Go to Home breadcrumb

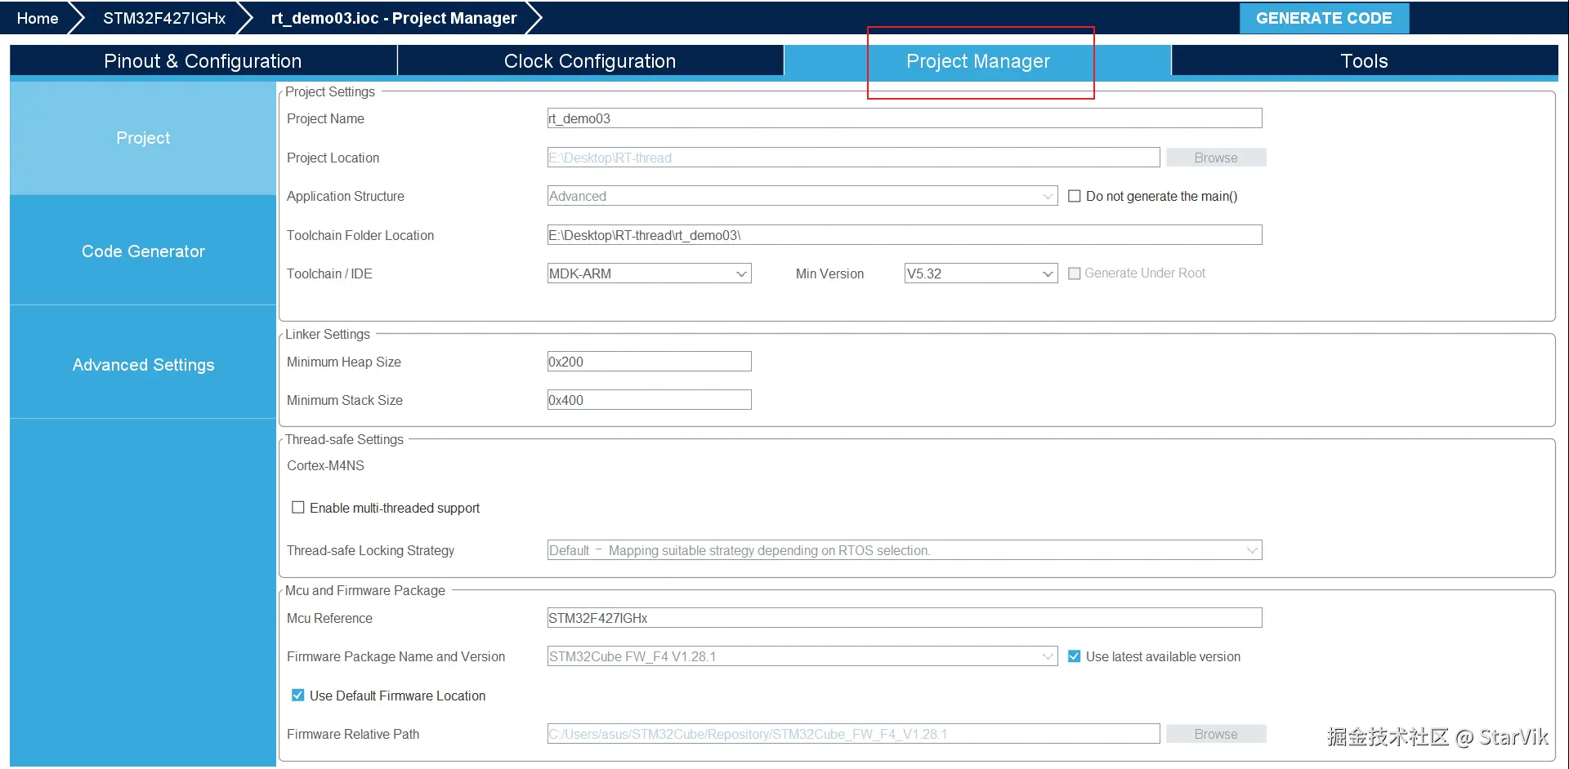coord(38,18)
